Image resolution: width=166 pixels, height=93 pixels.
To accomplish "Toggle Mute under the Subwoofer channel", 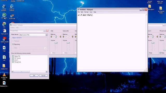I will coord(64,53).
